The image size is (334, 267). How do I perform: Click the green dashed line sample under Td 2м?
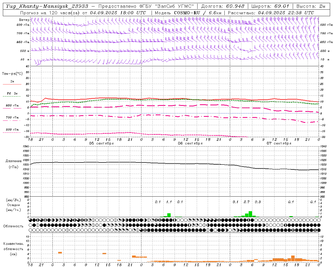[12, 96]
